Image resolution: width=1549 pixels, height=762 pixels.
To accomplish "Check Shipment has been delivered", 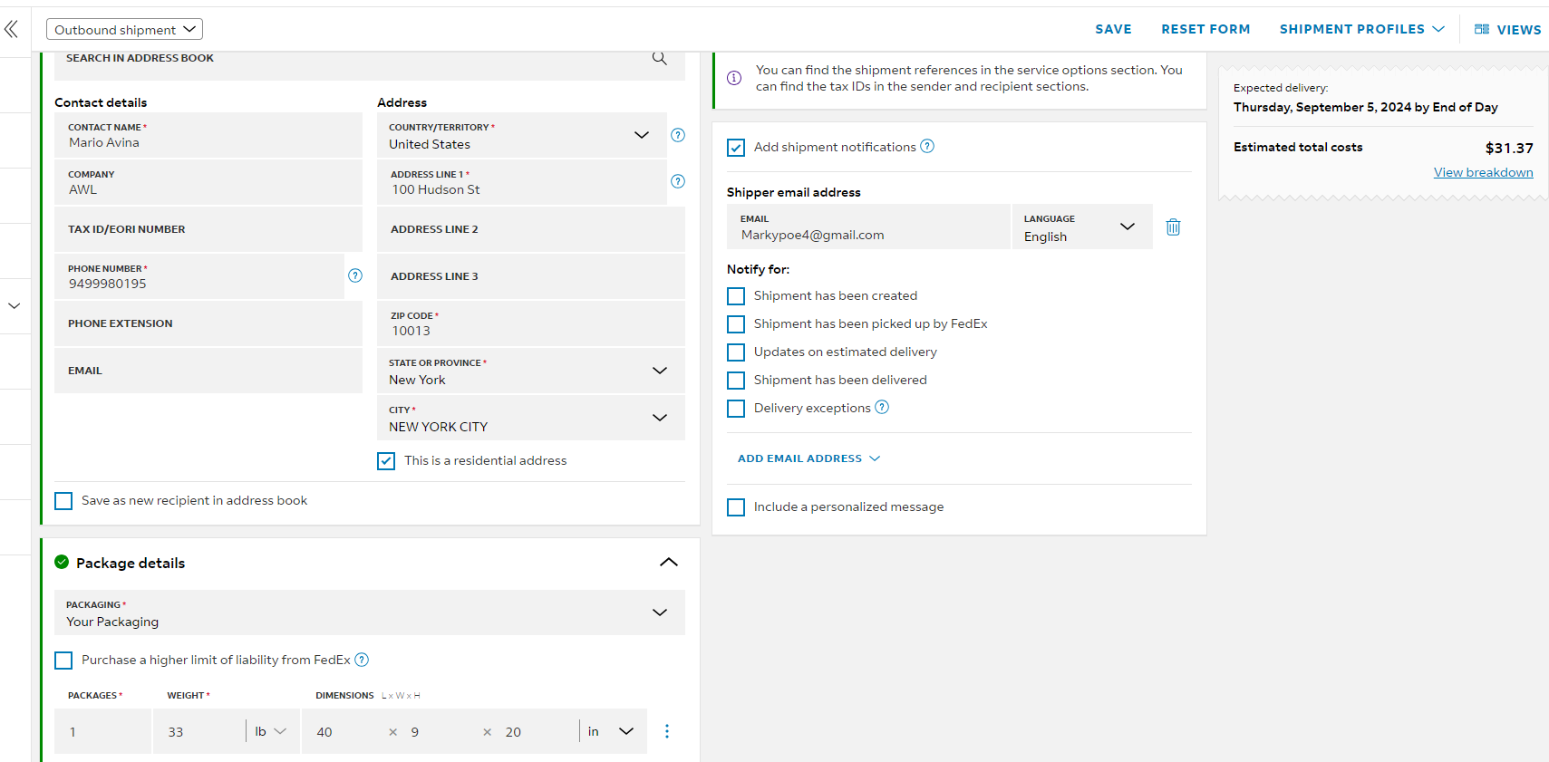I will [736, 381].
